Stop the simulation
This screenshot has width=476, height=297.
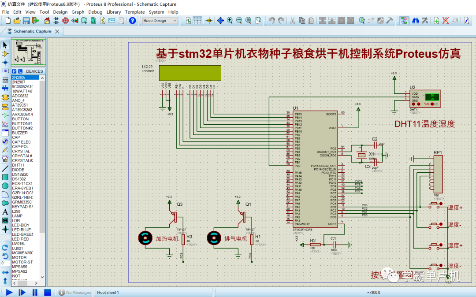click(47, 293)
